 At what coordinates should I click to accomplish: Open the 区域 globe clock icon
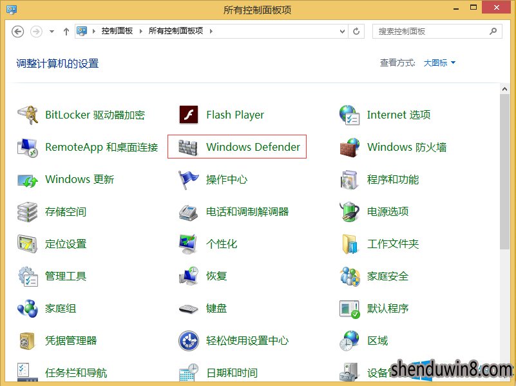click(x=349, y=341)
